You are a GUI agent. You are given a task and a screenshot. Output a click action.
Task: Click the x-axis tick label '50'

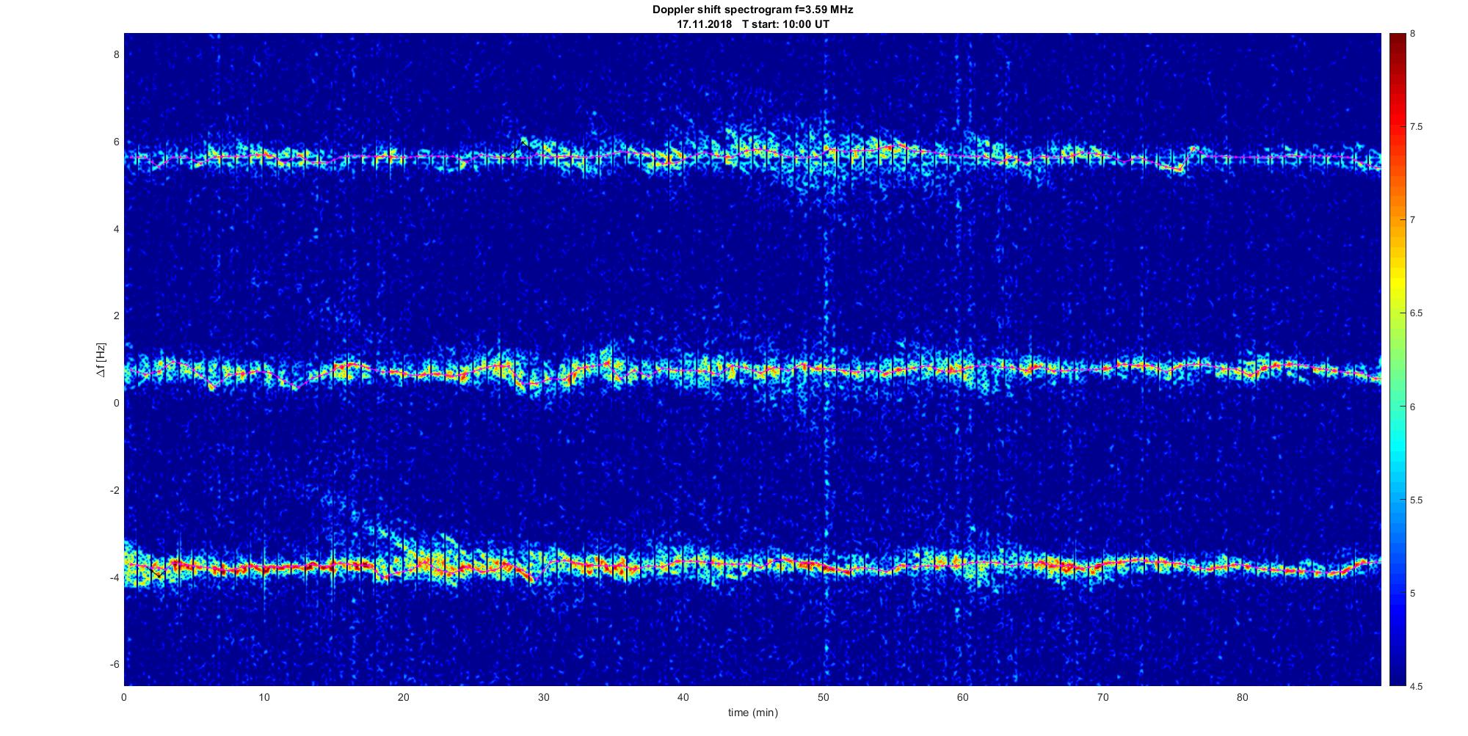point(823,697)
